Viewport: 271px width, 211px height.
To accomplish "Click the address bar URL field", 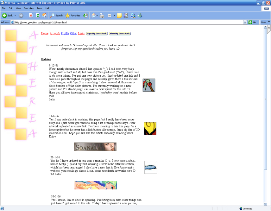I will (127, 22).
